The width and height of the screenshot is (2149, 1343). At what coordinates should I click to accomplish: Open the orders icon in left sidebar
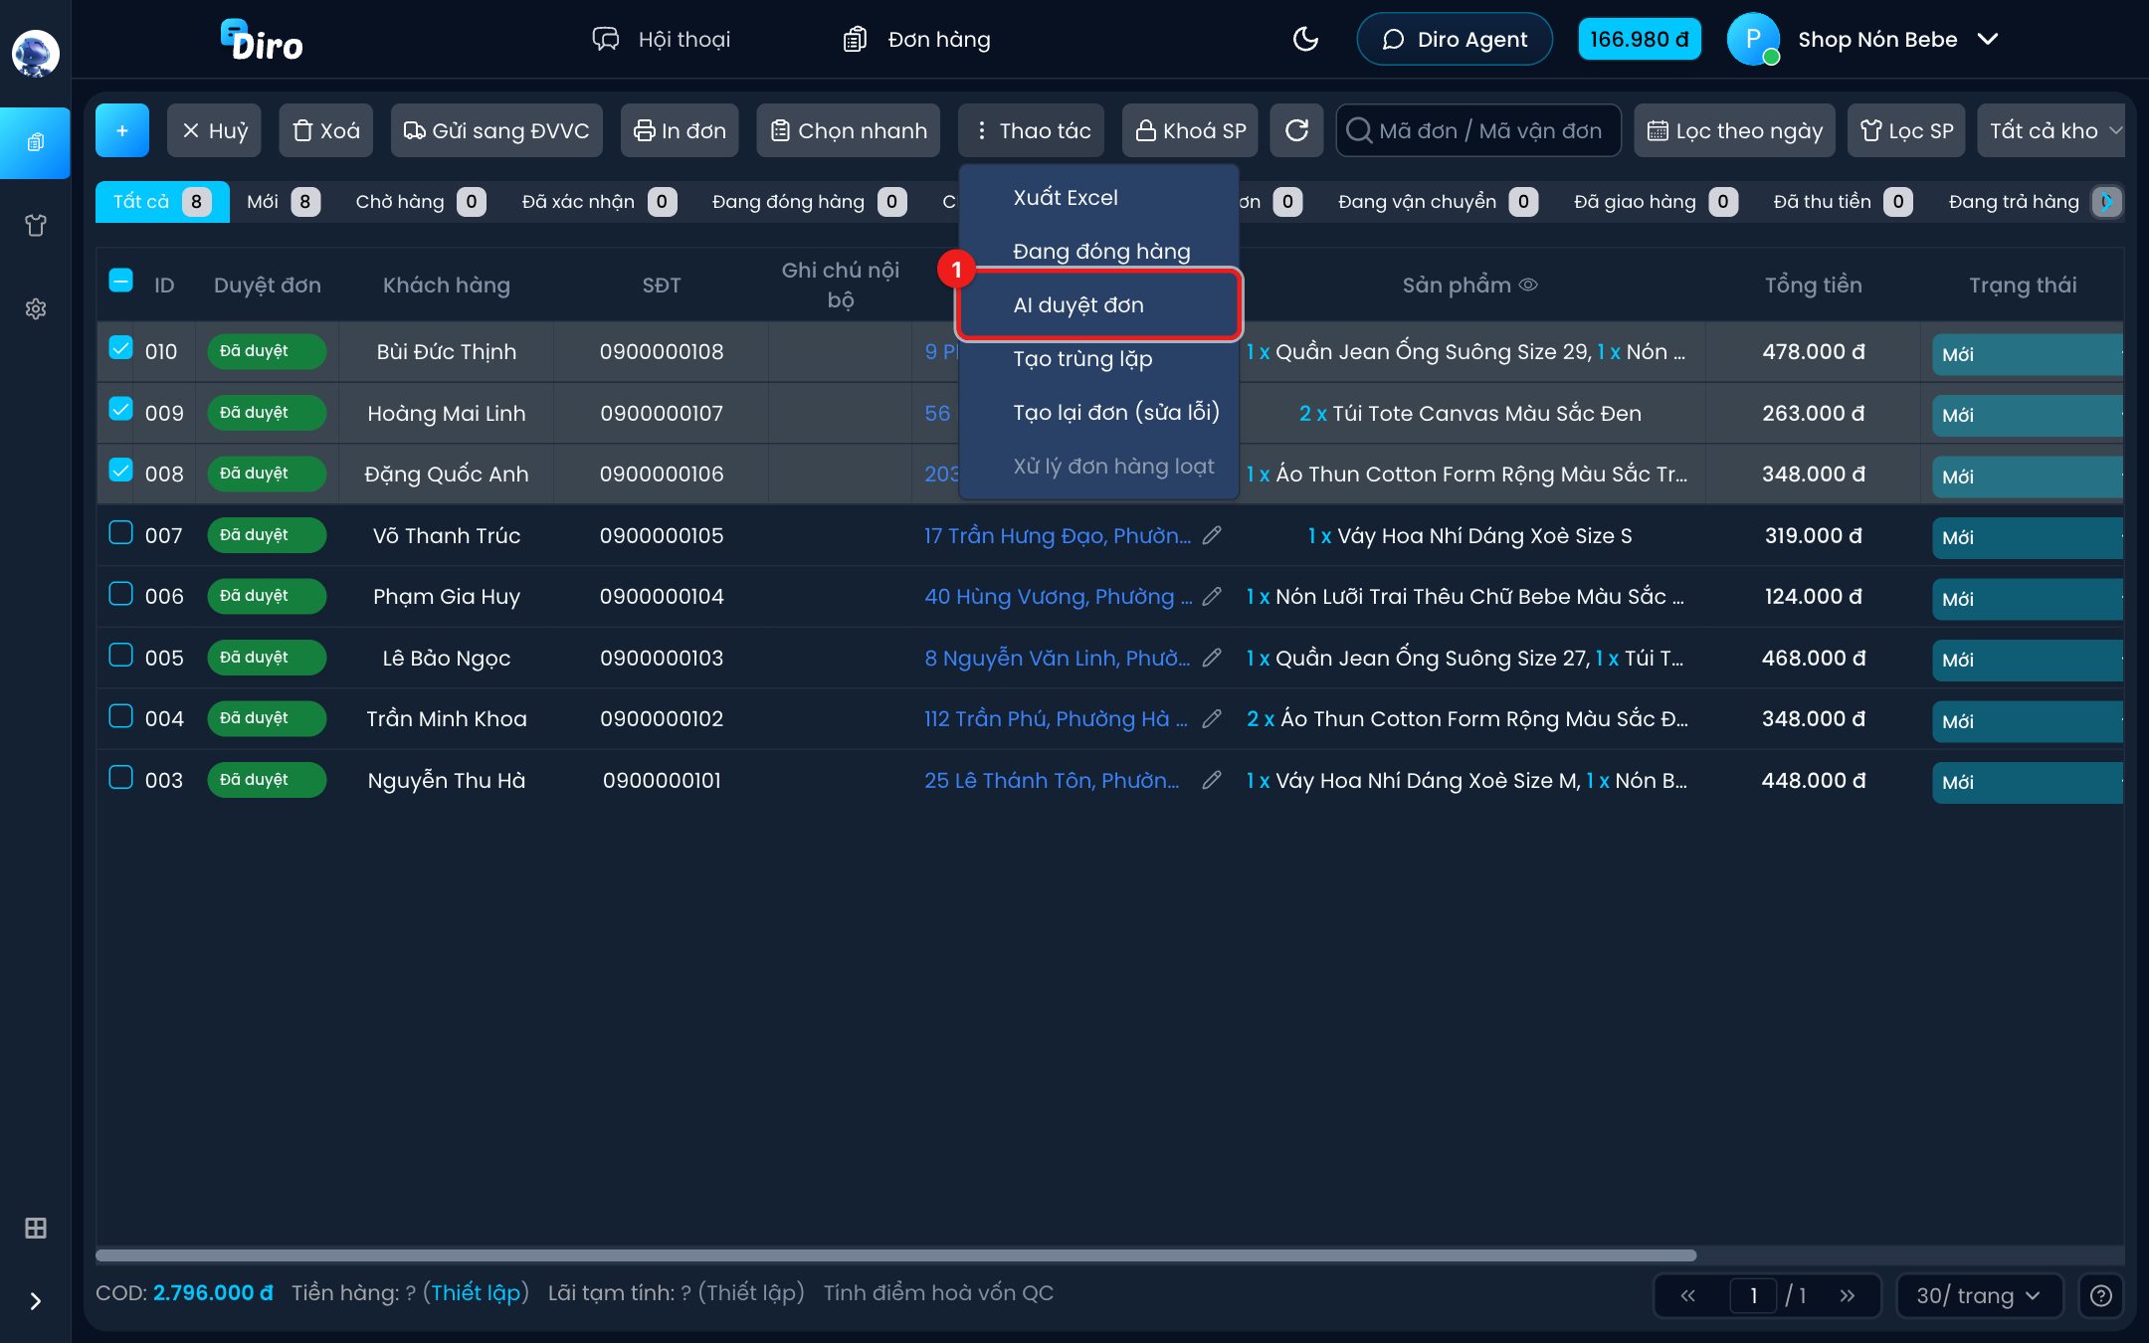click(x=35, y=142)
